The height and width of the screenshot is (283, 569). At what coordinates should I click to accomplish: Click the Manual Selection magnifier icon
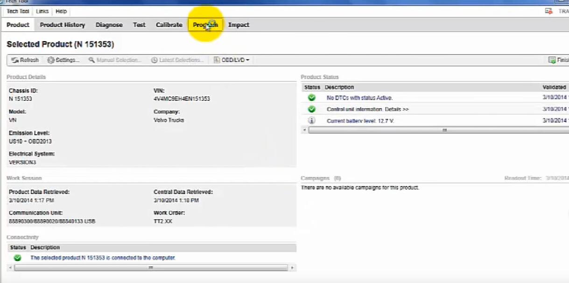pos(91,60)
